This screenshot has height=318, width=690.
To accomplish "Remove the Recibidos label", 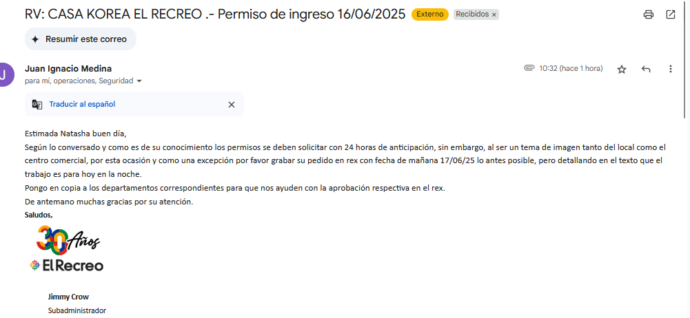I will tap(494, 15).
